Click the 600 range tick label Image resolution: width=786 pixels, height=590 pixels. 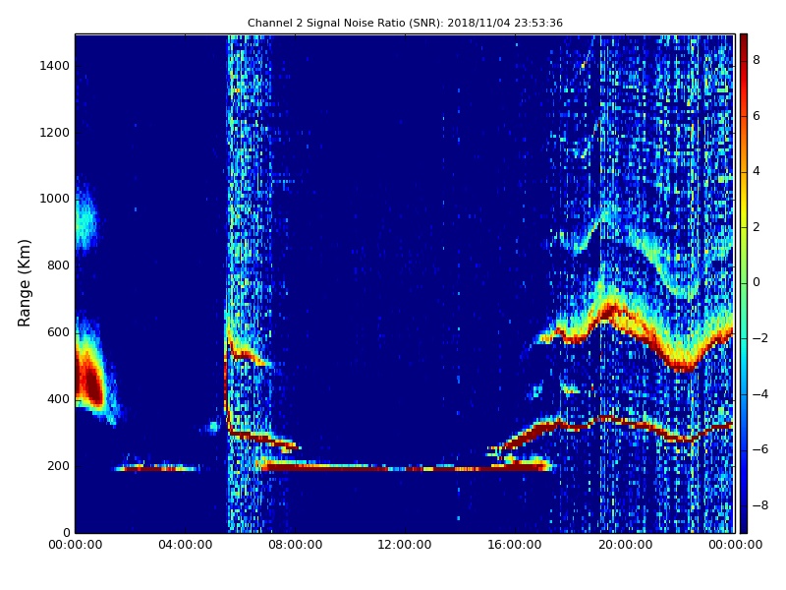(x=58, y=332)
